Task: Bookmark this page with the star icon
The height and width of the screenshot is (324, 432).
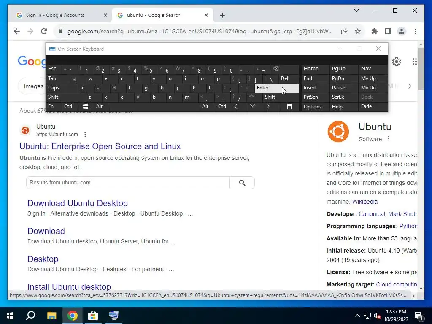Action: [x=358, y=31]
